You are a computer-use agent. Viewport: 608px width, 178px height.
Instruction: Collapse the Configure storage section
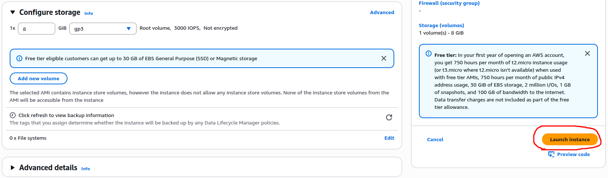coord(13,12)
